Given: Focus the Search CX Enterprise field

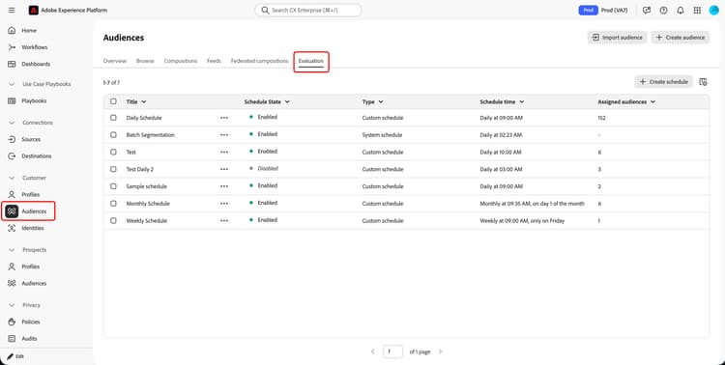Looking at the screenshot, I should 308,11.
